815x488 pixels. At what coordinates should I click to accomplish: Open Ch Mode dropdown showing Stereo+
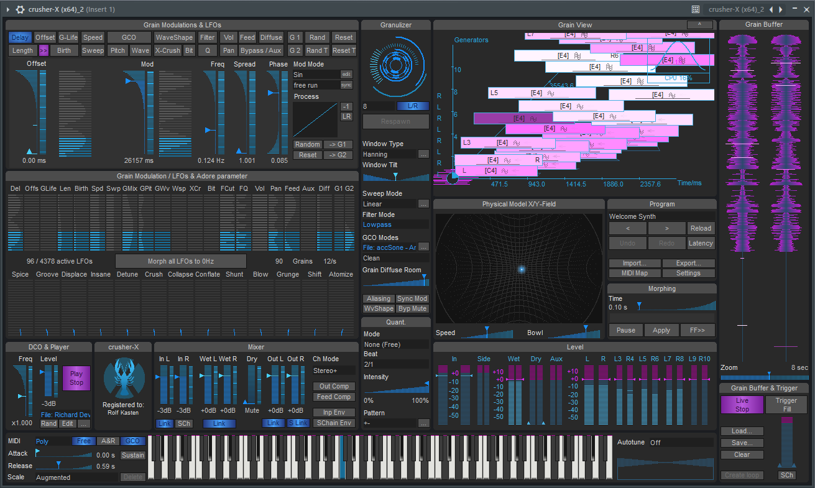333,370
